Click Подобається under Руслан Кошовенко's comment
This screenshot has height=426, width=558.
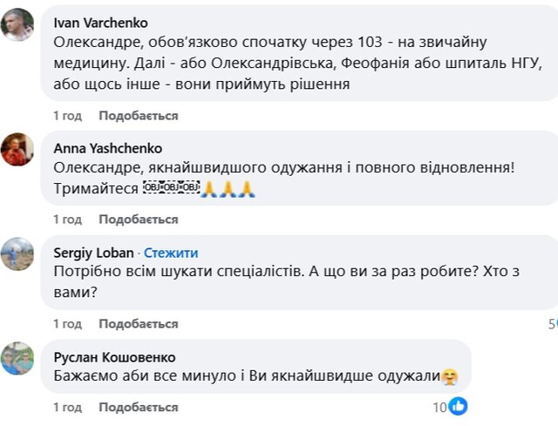point(138,408)
